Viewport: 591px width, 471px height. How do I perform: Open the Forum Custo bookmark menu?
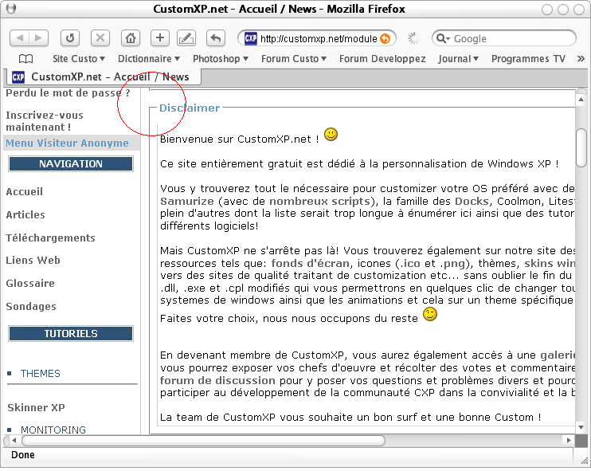pos(294,59)
